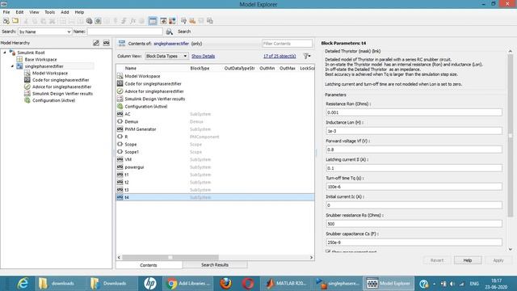
Task: Click the Show Details link
Action: 203,56
